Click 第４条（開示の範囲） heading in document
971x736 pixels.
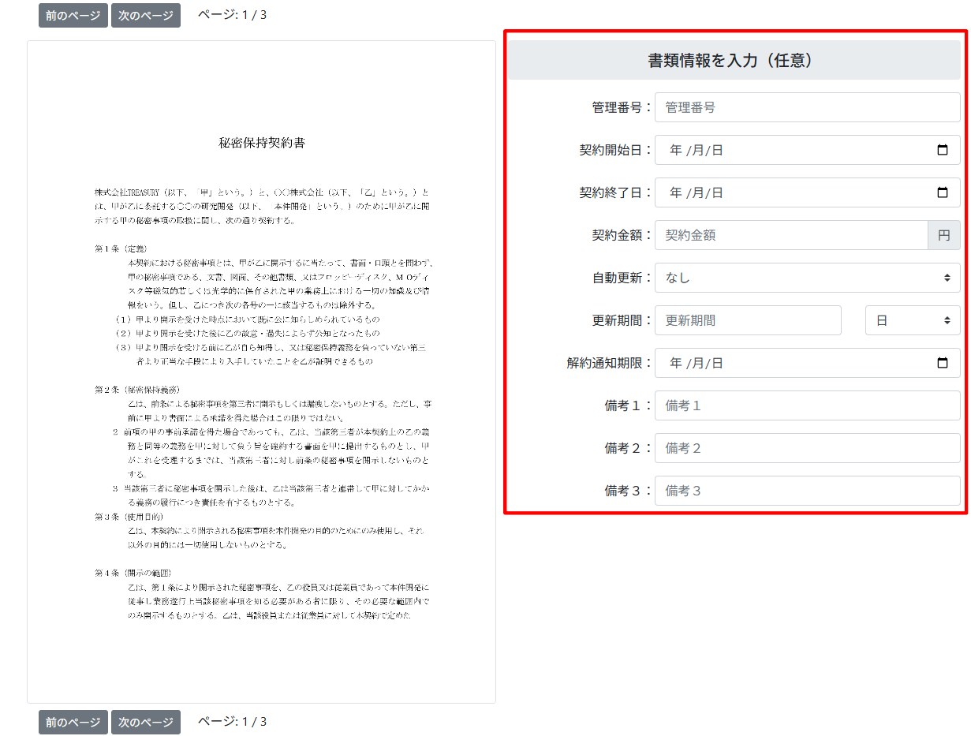pyautogui.click(x=133, y=573)
